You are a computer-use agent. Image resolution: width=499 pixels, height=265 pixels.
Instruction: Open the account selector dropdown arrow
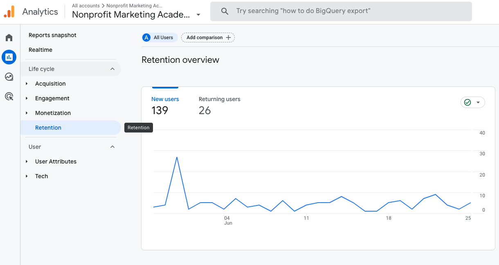click(198, 15)
